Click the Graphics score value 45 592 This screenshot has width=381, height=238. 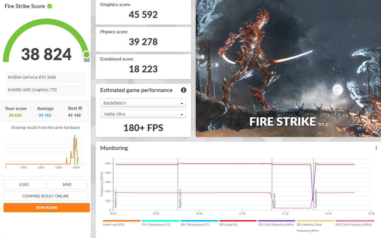coord(143,14)
